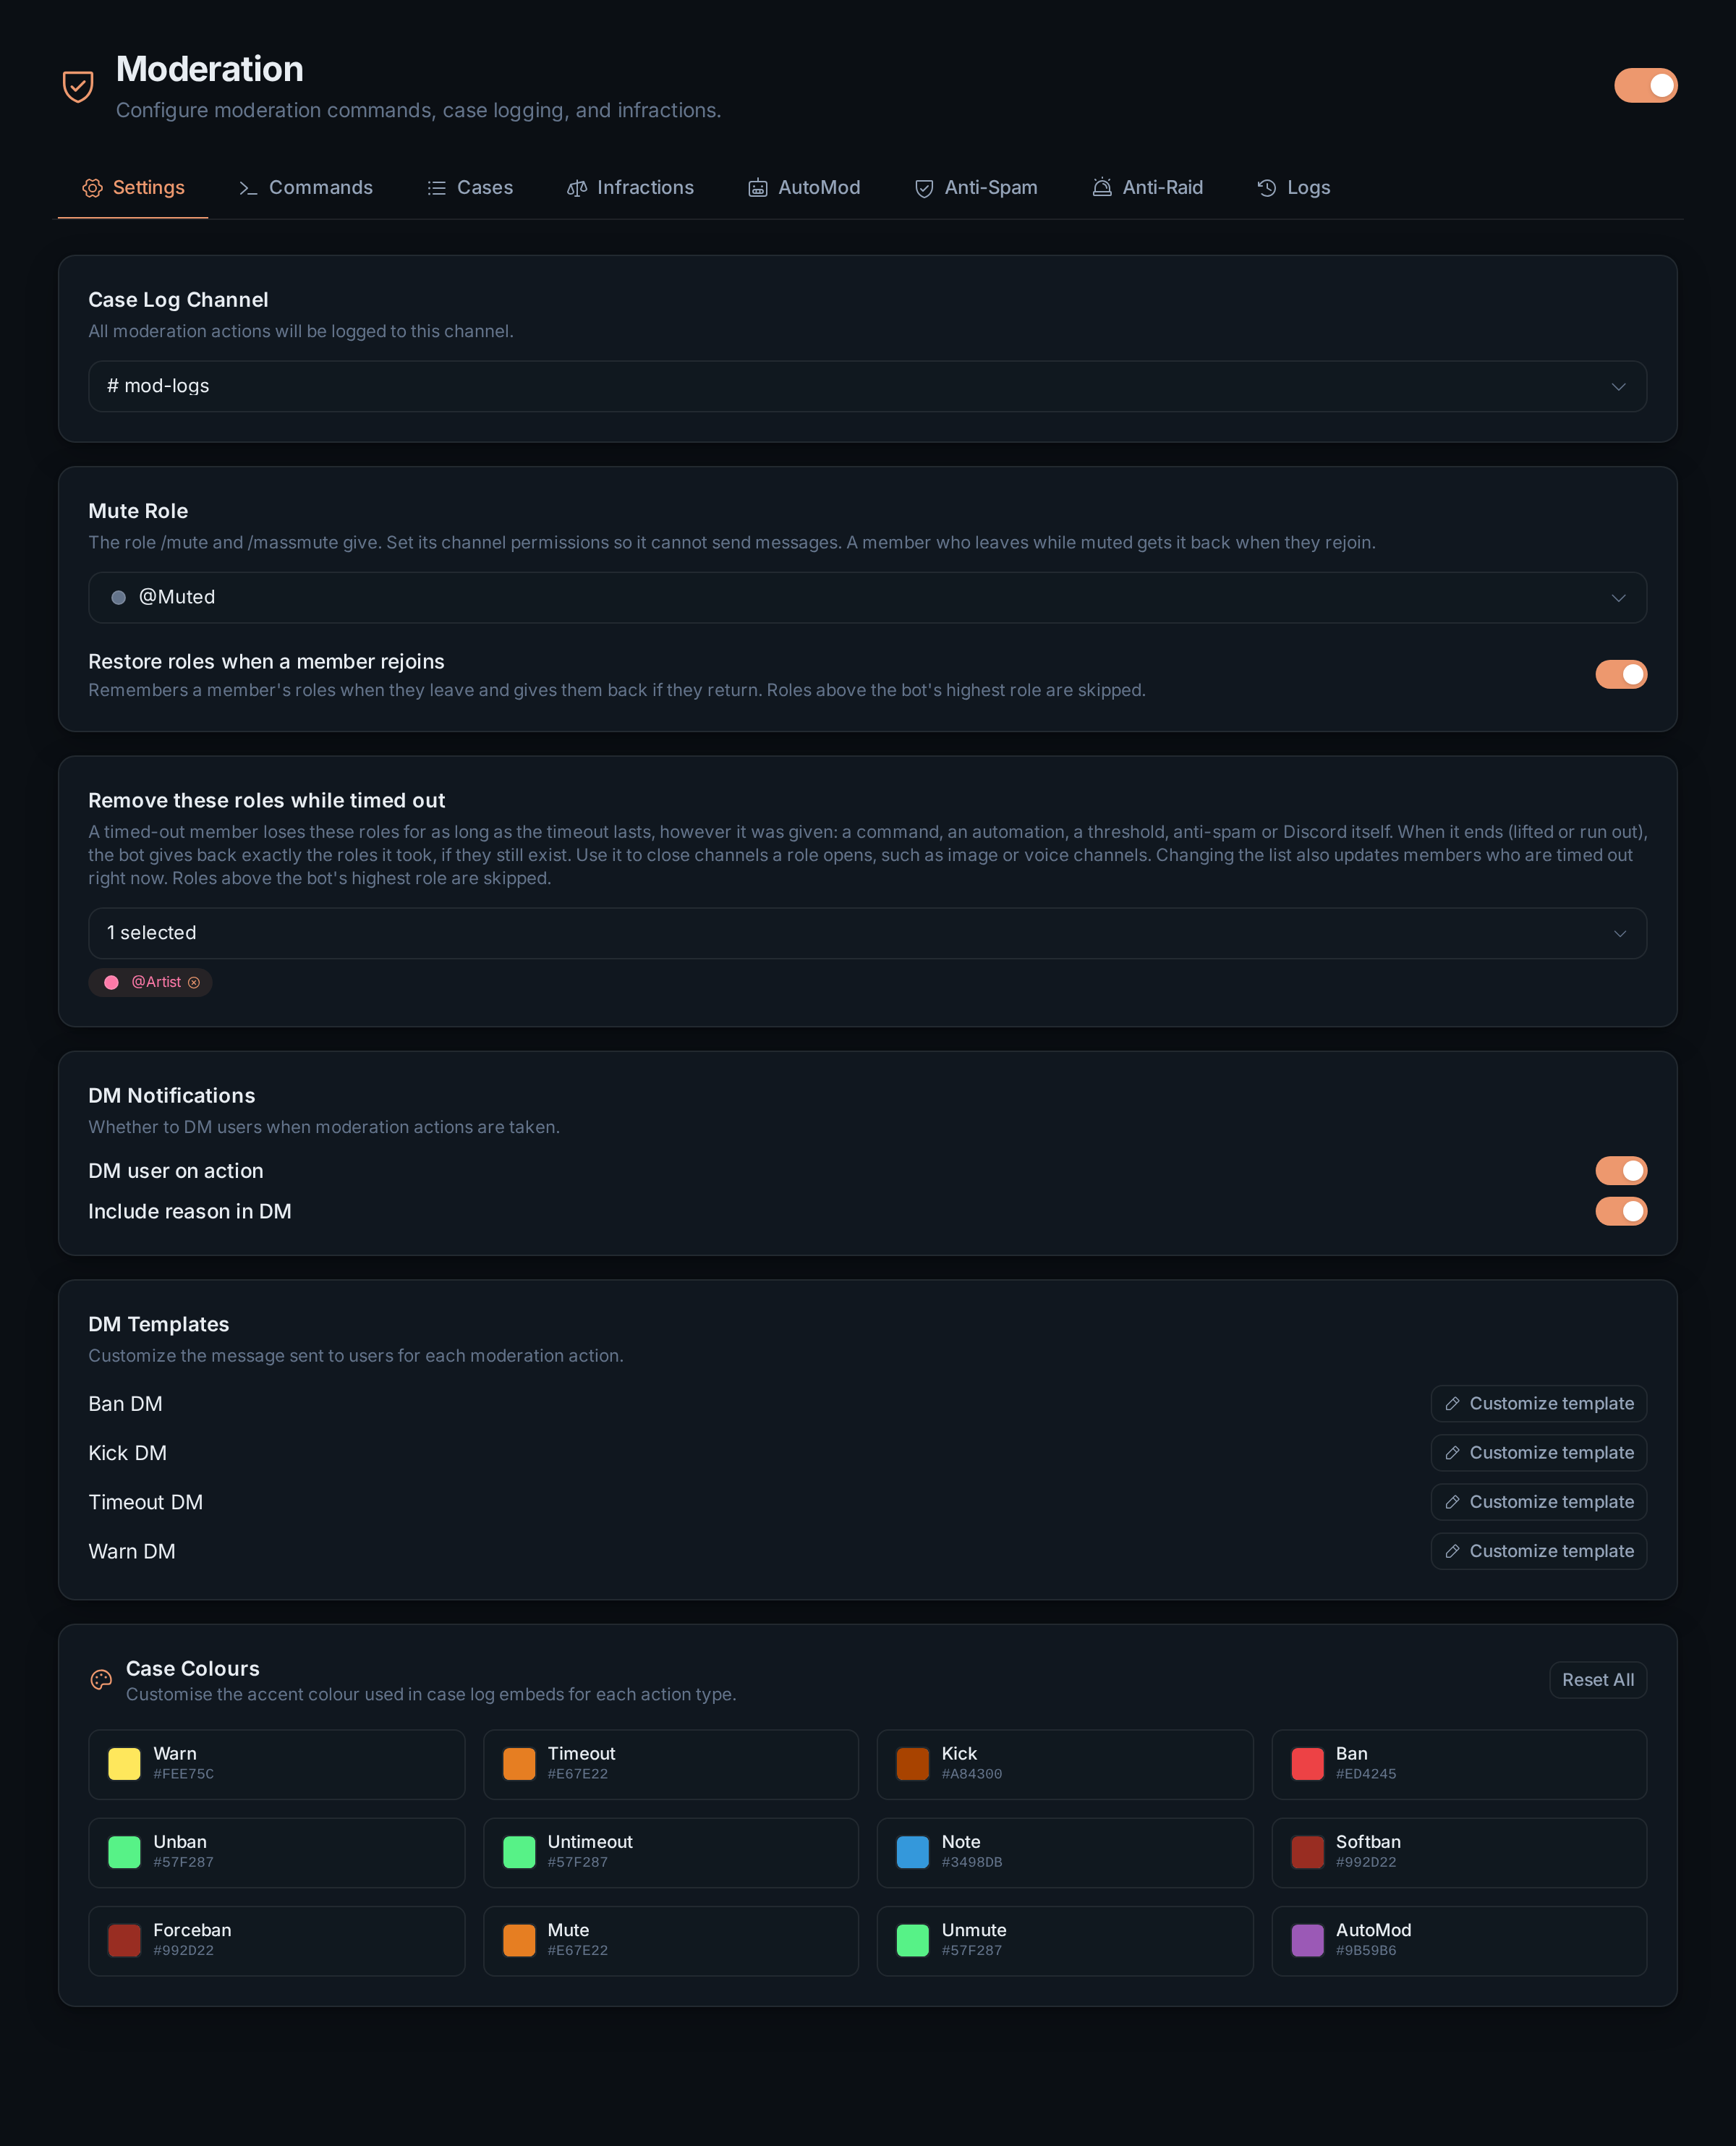This screenshot has height=2146, width=1736.
Task: Expand the Mute Role chevron arrow
Action: click(x=1618, y=598)
